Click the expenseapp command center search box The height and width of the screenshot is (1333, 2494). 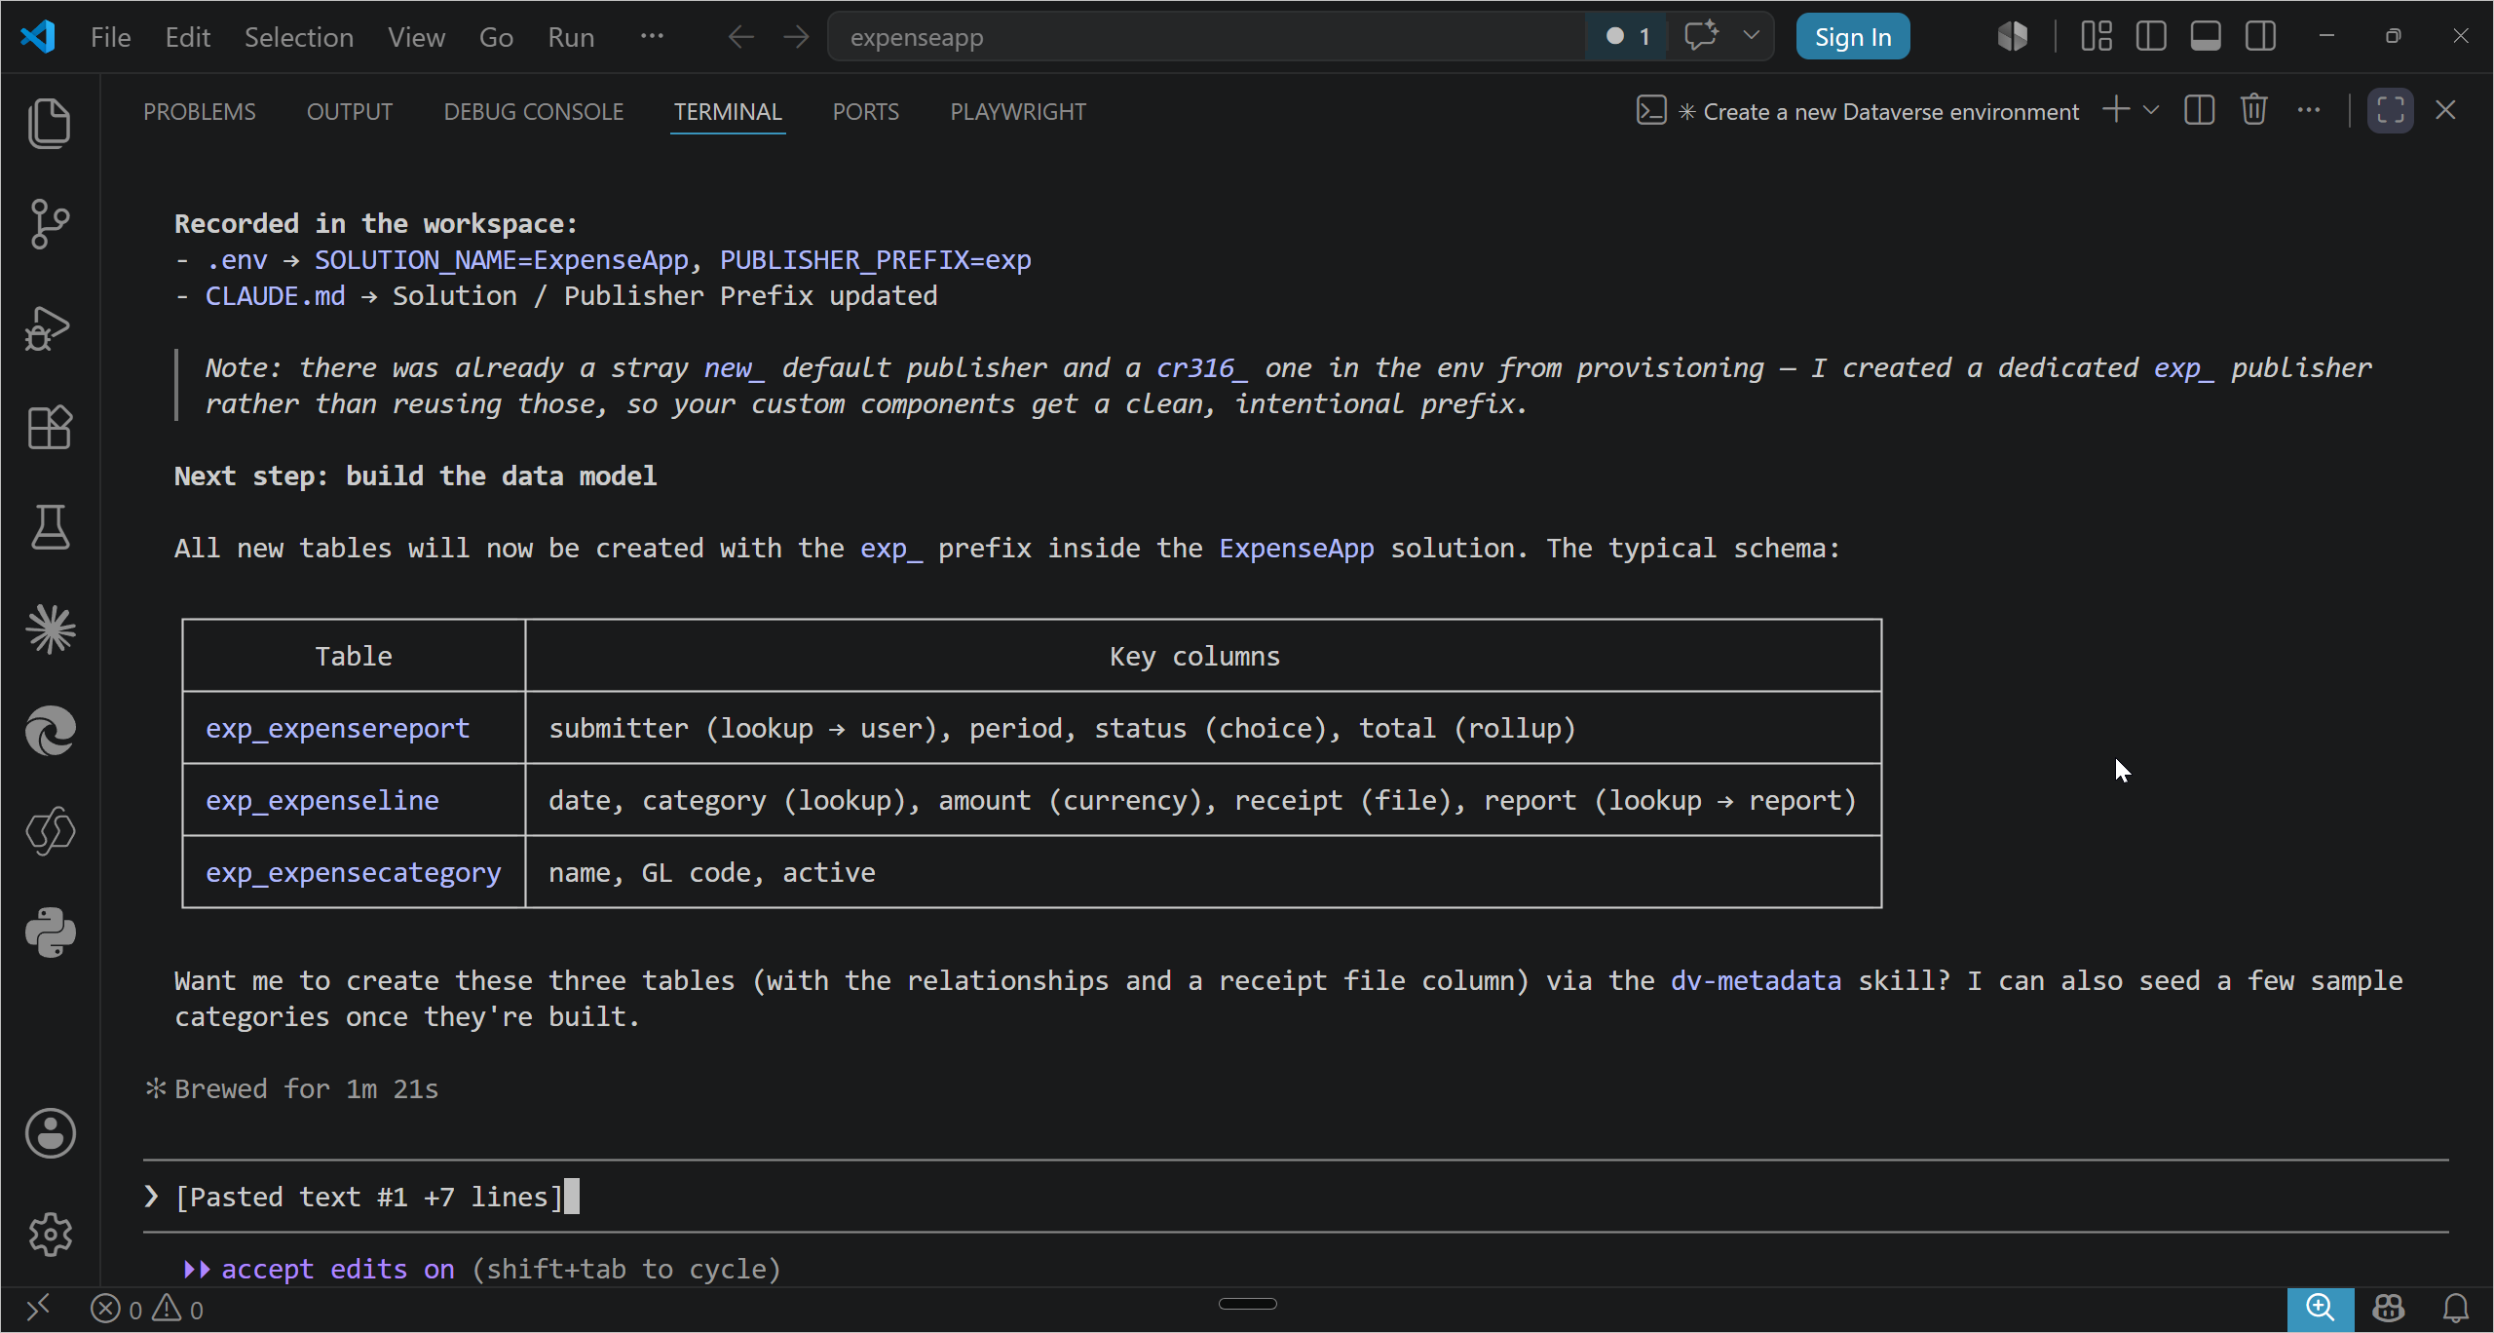point(1208,37)
